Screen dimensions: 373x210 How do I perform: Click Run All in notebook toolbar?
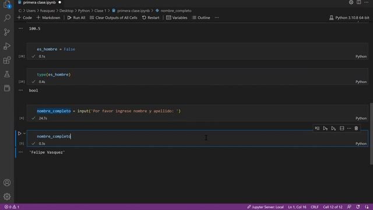click(x=76, y=17)
